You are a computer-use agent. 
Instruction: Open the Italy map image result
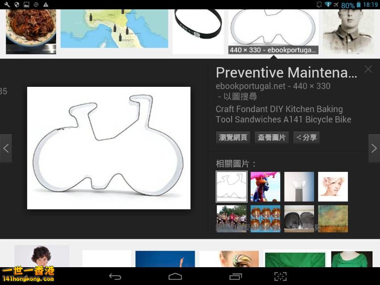click(x=114, y=28)
